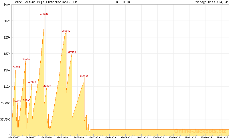This screenshot has width=229, height=140.
Task: Click the 150K y-axis label
Action: click(x=7, y=70)
